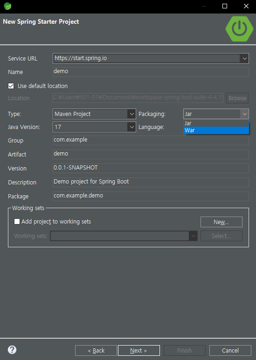Uncheck Use default location checkbox

[x=11, y=86]
